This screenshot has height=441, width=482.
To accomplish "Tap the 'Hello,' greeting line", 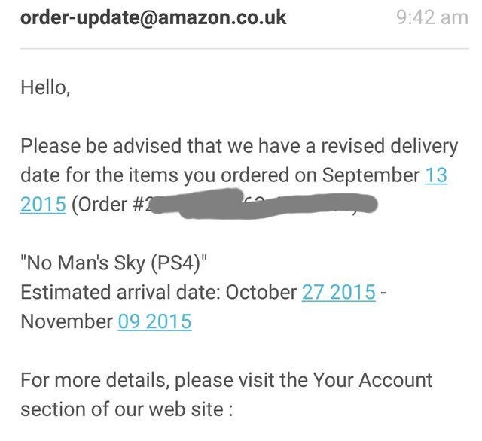I will pos(45,87).
